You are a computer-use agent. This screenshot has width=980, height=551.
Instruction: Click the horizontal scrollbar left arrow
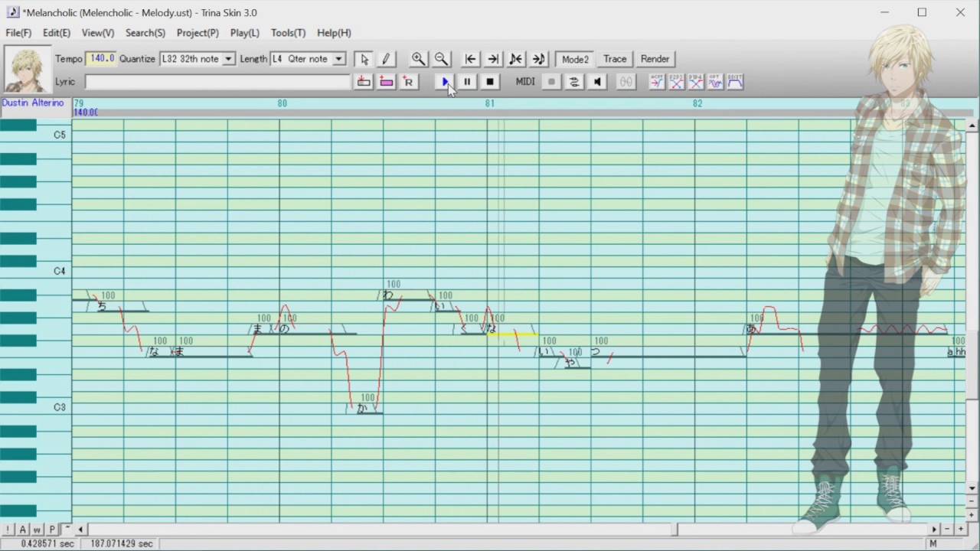80,529
